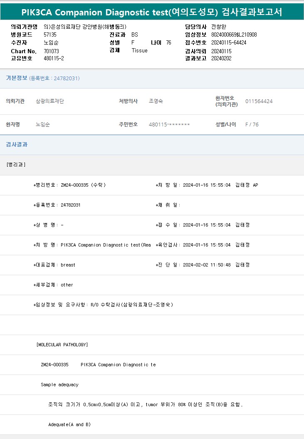Click the 의뢰기관 value 삼광의료재단
The height and width of the screenshot is (439, 304).
point(50,101)
